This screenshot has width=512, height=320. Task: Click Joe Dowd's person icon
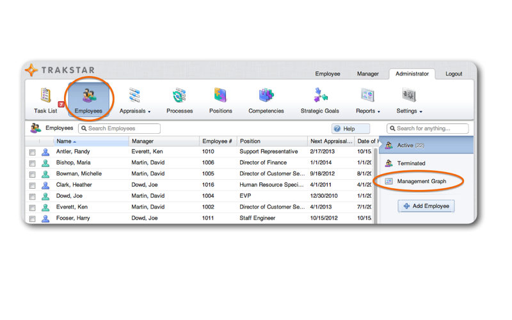point(45,196)
